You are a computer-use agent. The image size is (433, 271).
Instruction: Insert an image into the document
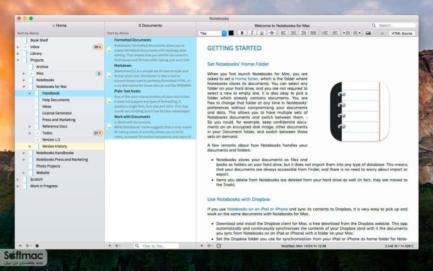click(368, 33)
